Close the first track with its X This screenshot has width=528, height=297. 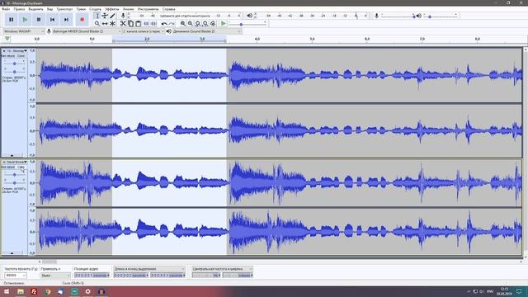pyautogui.click(x=4, y=51)
